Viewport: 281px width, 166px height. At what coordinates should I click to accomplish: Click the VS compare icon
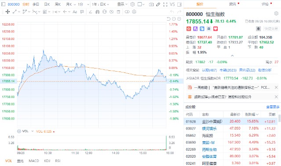click(172, 4)
